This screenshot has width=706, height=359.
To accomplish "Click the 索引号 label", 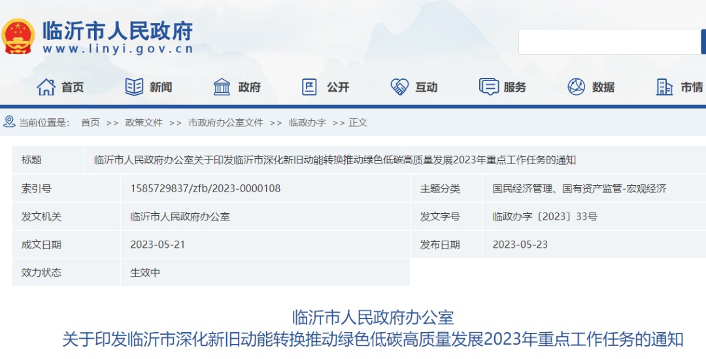I will click(36, 188).
